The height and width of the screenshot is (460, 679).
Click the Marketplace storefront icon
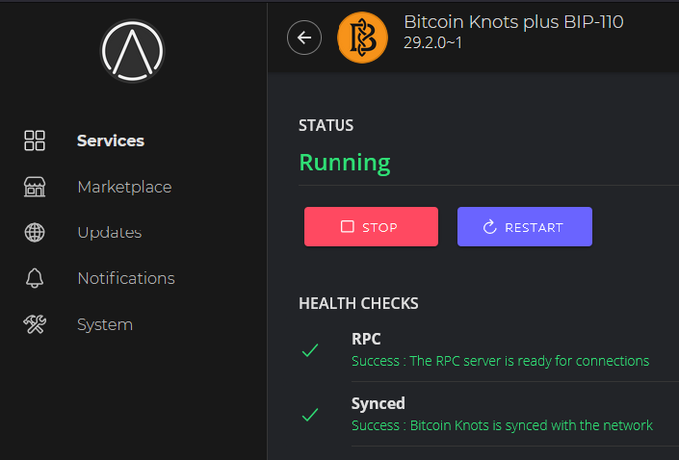click(35, 187)
